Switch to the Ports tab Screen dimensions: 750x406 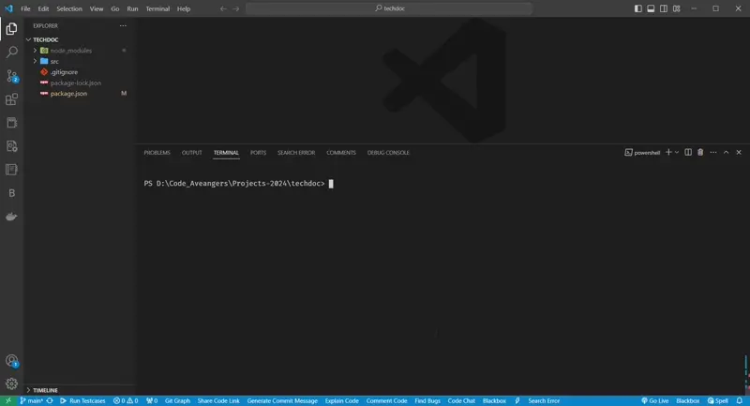pos(259,153)
